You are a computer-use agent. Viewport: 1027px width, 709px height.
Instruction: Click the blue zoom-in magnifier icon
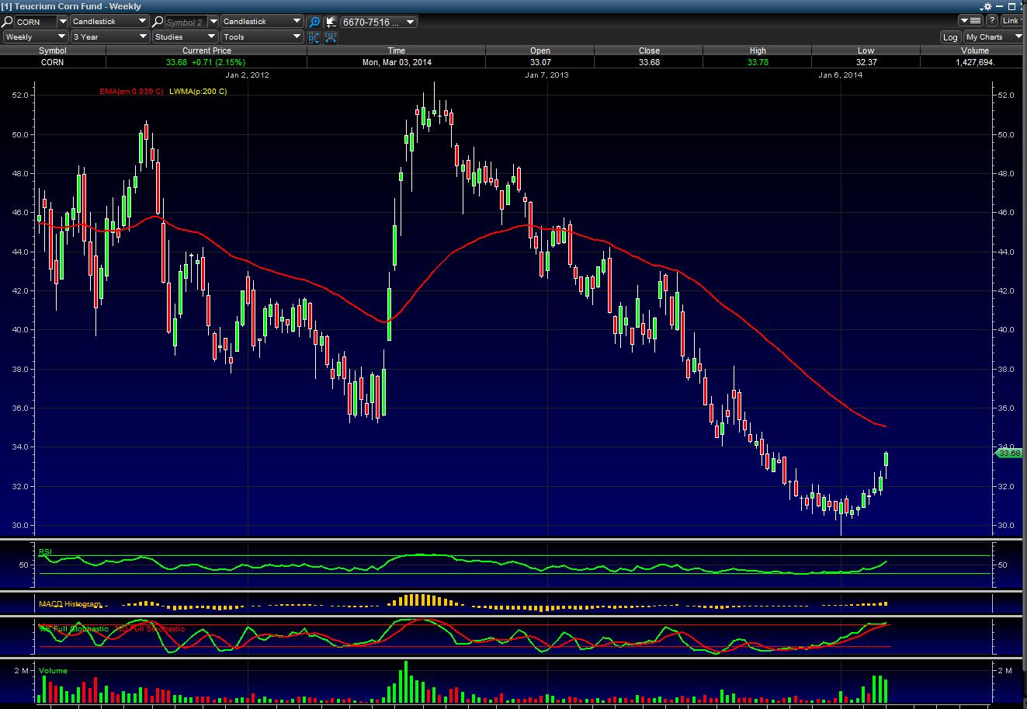tap(314, 22)
